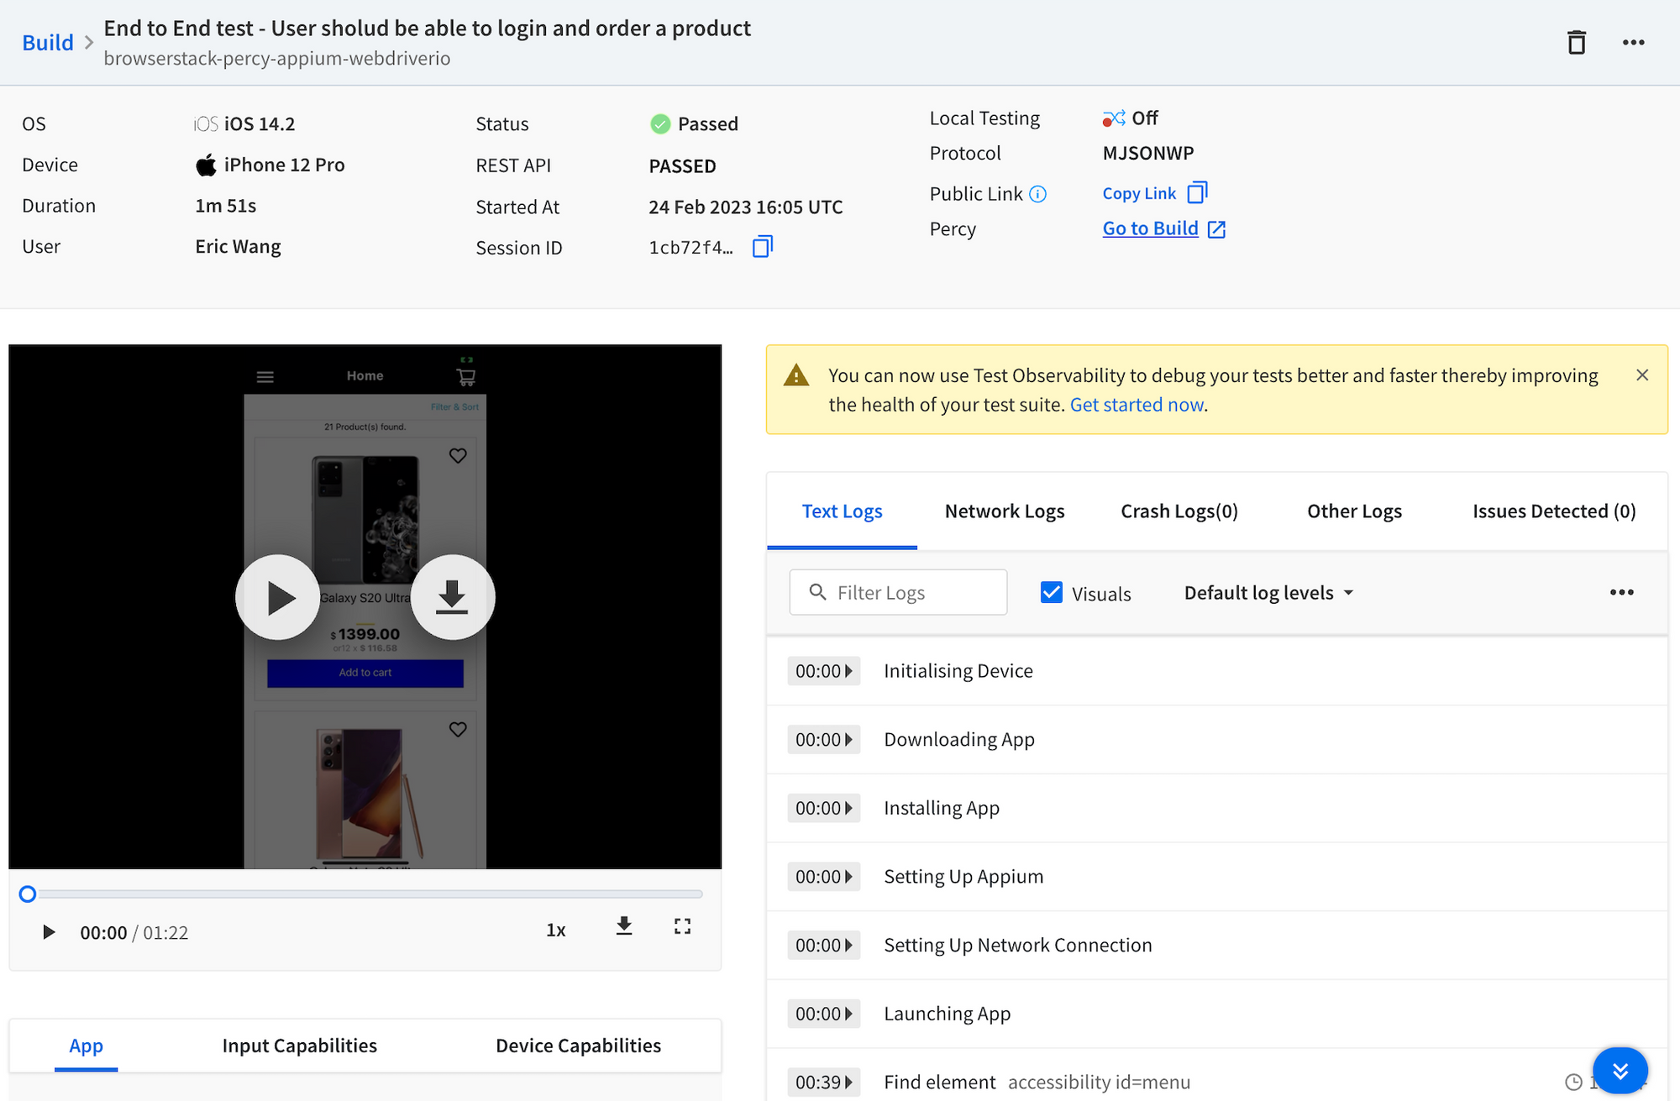Switch to the Network Logs tab
Viewport: 1680px width, 1101px height.
click(1004, 511)
